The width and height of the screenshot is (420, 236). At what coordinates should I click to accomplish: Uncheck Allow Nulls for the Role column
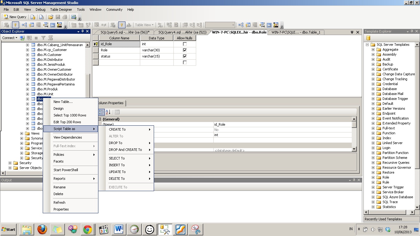click(x=184, y=50)
